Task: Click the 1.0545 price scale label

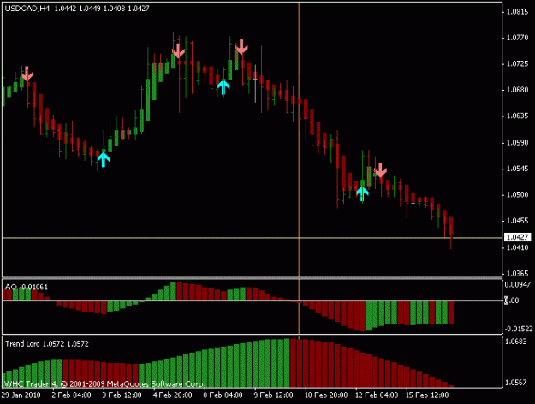Action: pyautogui.click(x=517, y=169)
